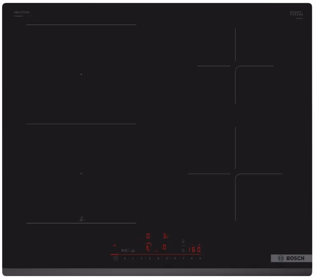Select the lower-left zone display showing E

coord(148,247)
